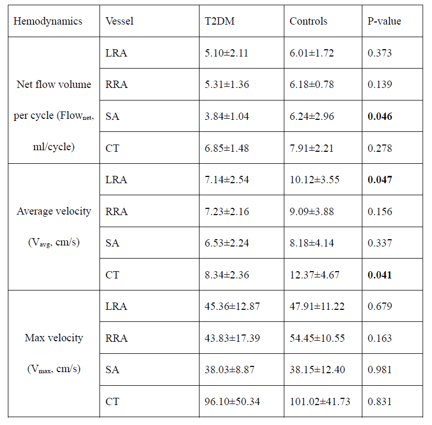Select the Max velocity row label
Viewport: 432px width, 425px height.
pyautogui.click(x=54, y=338)
